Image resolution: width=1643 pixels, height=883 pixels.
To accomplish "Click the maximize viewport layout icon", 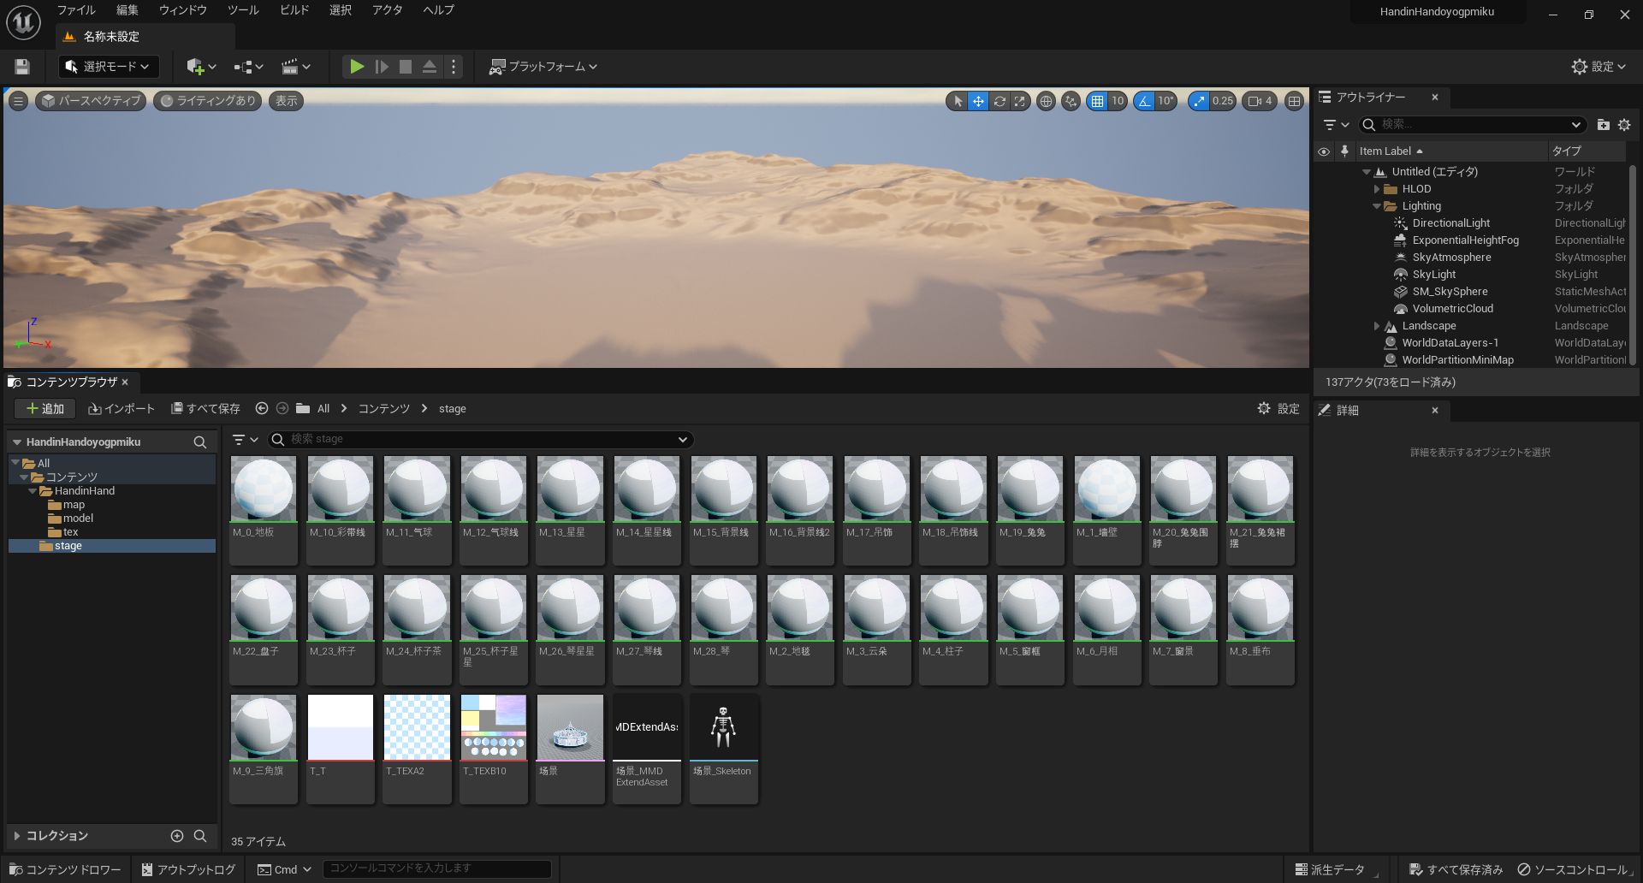I will (1295, 101).
